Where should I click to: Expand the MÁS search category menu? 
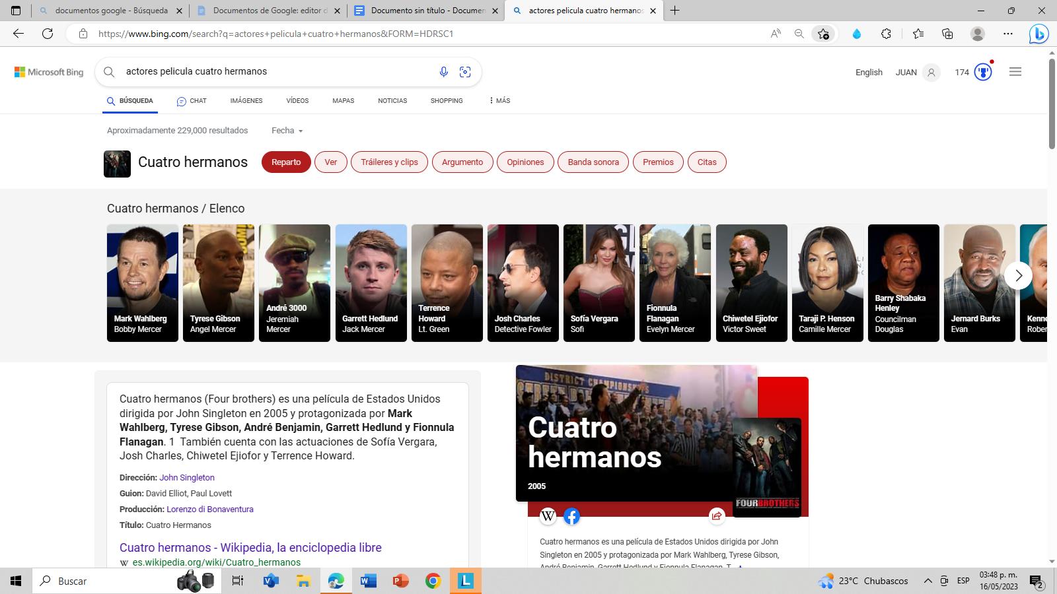(499, 101)
